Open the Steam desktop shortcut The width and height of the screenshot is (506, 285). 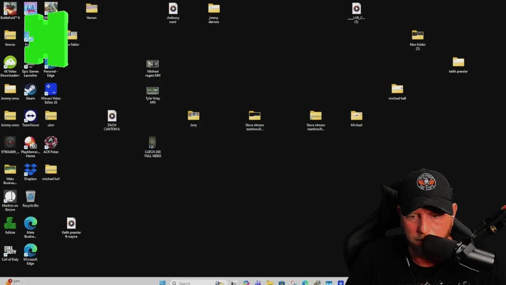(x=30, y=92)
